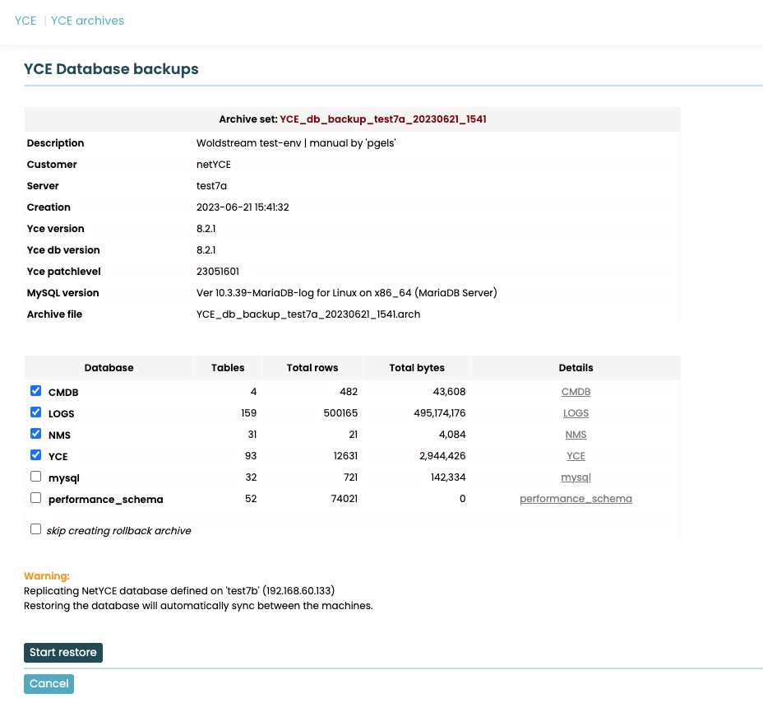Click the archive set name heading
763x717 pixels.
[382, 119]
